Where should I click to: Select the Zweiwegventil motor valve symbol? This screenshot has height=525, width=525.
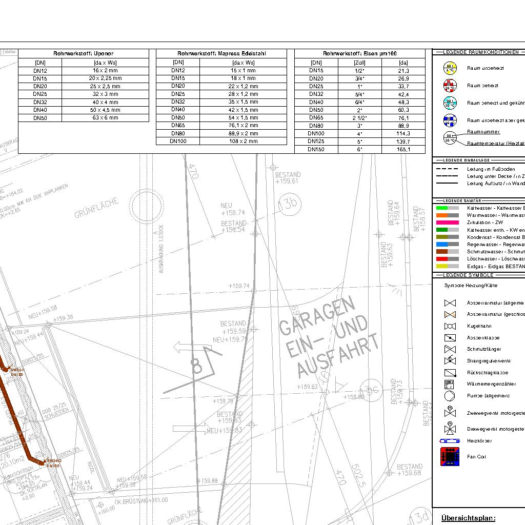450,412
